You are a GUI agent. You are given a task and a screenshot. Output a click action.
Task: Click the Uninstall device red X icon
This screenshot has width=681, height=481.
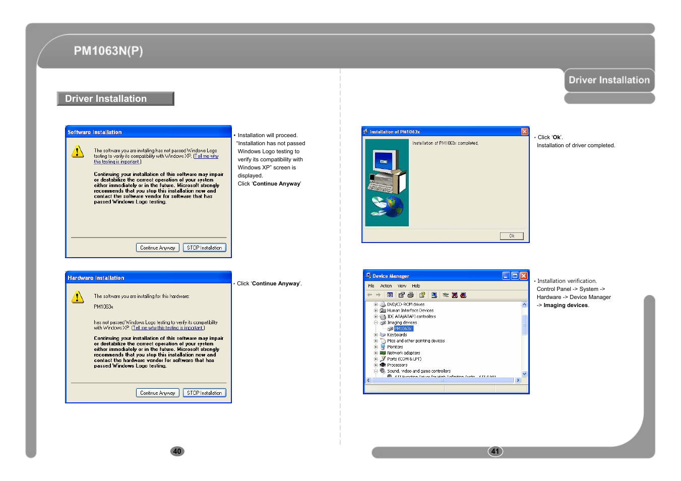455,295
